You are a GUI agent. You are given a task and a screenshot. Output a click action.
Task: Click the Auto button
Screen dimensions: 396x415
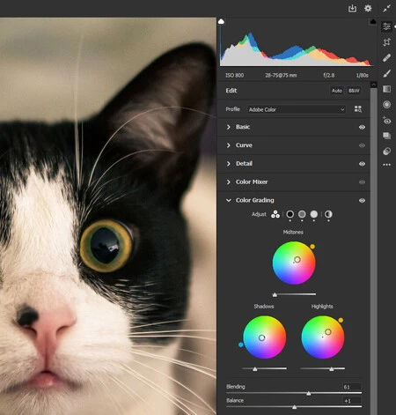(x=337, y=91)
